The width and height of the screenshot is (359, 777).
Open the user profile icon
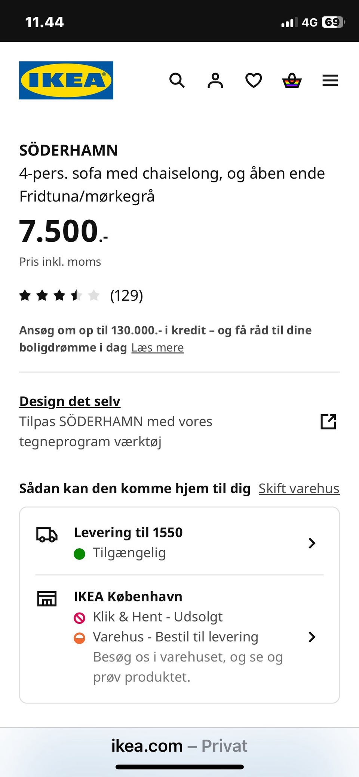click(x=215, y=80)
